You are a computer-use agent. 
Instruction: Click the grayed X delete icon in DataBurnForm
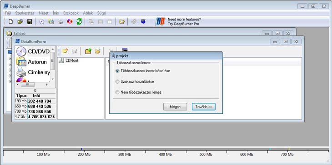tap(111, 50)
